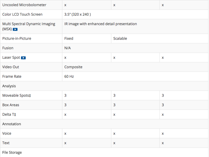Select the 60 Hz Frame Rate value
Viewport: 209px width, 157px height.
[69, 77]
